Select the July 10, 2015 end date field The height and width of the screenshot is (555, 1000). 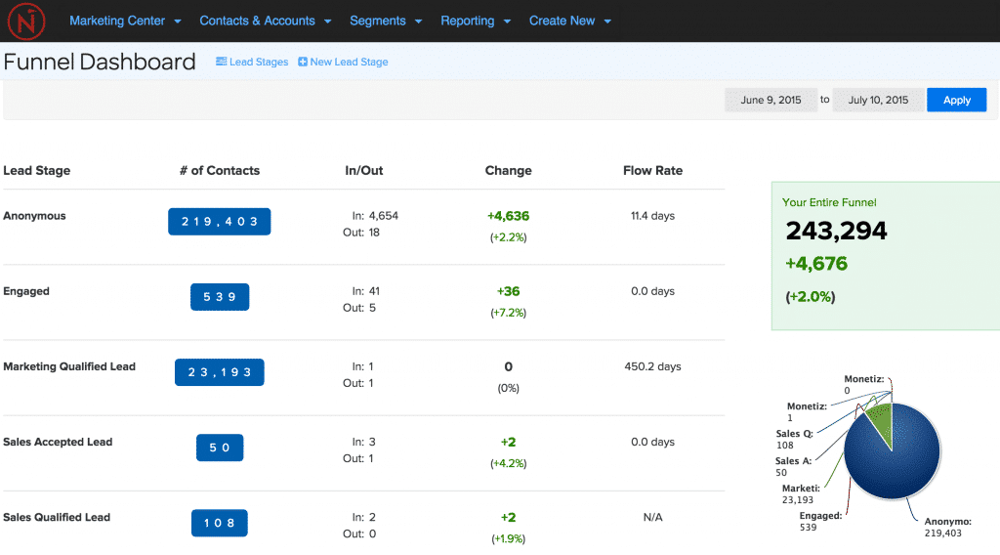tap(878, 100)
